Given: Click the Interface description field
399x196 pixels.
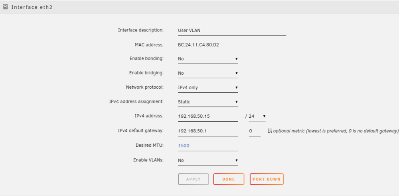Looking at the screenshot, I should (232, 31).
